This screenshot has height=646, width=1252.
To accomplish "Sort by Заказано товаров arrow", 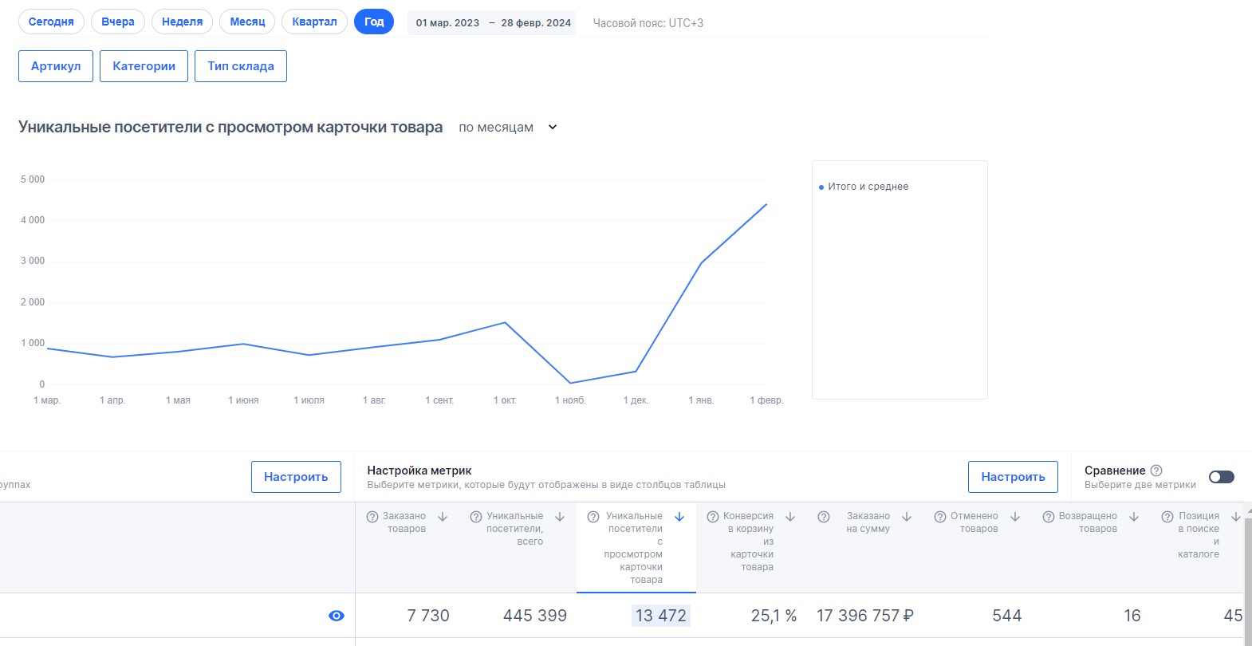I will (x=443, y=517).
